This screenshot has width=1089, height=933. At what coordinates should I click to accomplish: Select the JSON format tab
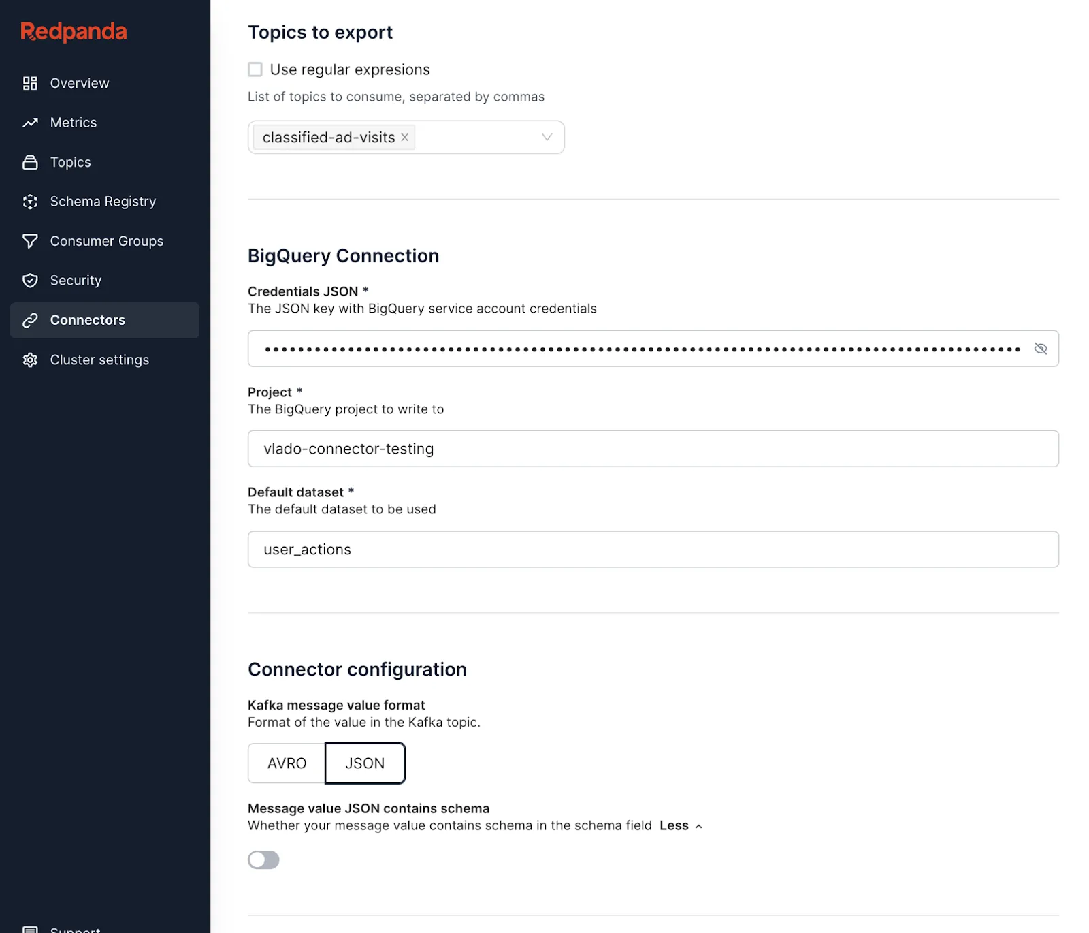[365, 763]
